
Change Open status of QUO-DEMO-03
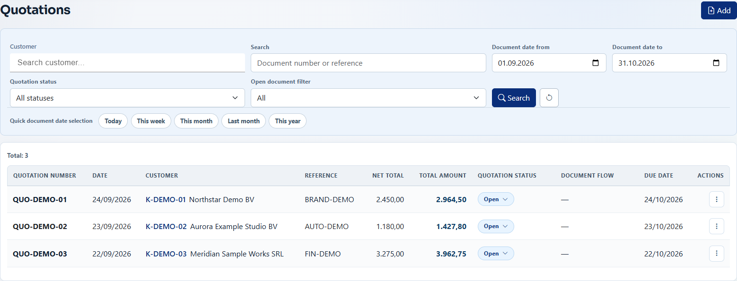496,254
